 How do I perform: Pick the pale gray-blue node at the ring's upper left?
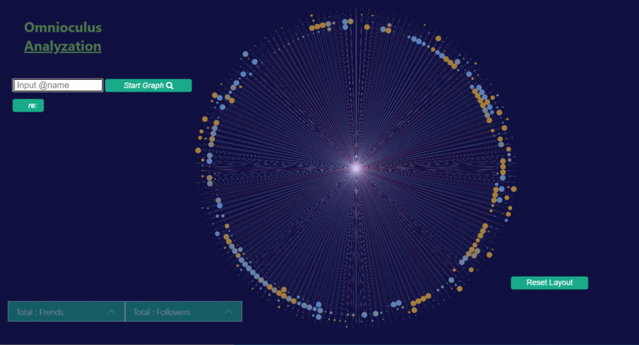pos(245,54)
